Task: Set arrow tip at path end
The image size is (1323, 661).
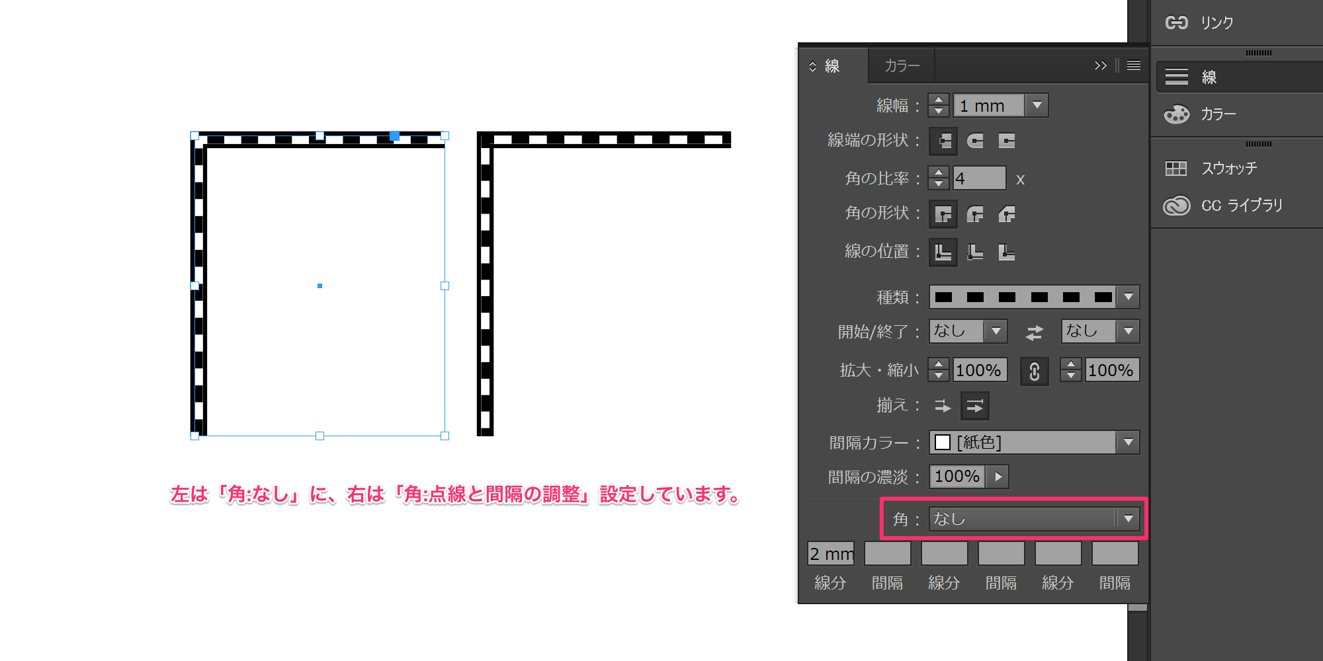Action: click(975, 407)
